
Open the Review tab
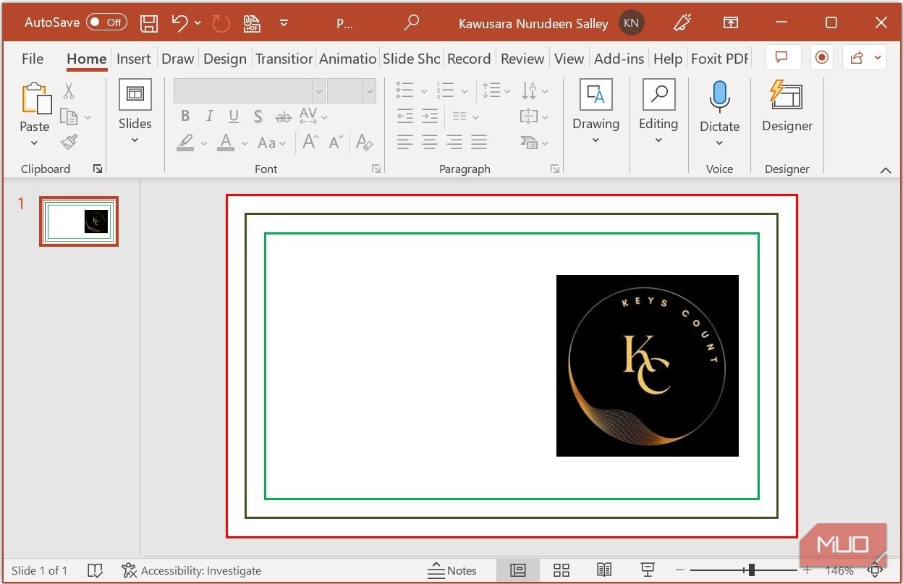(x=522, y=59)
